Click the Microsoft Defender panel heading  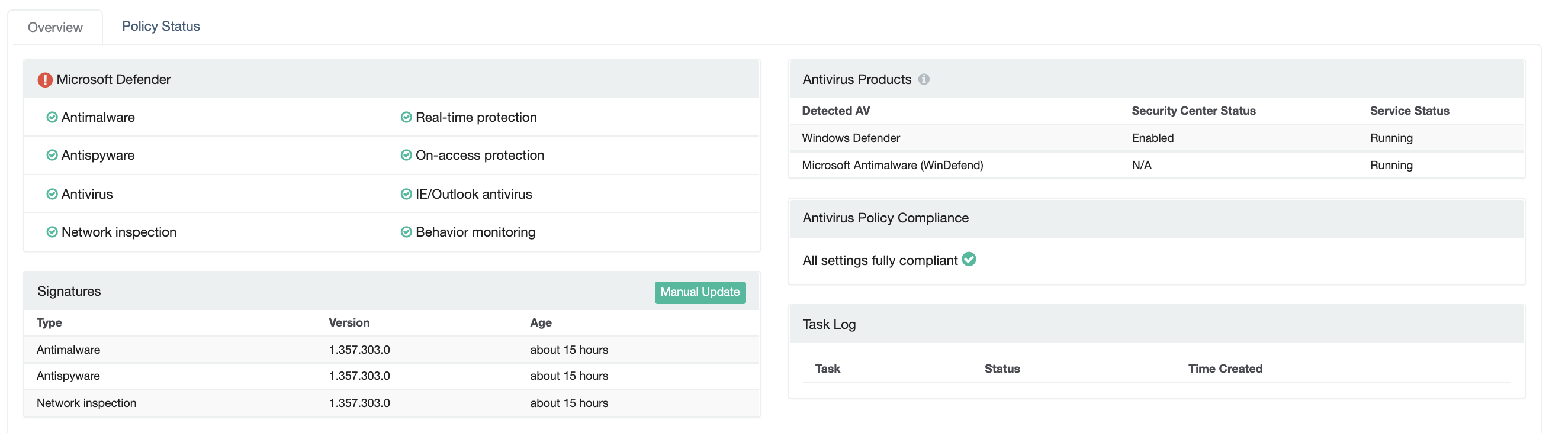pyautogui.click(x=114, y=80)
